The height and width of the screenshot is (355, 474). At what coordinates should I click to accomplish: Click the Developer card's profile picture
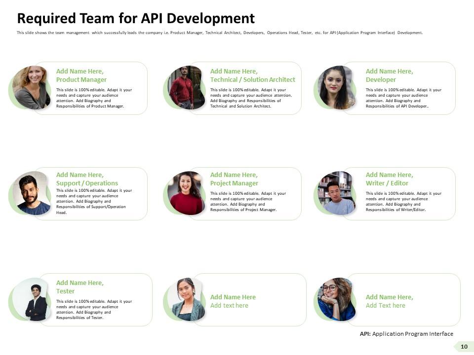click(337, 87)
